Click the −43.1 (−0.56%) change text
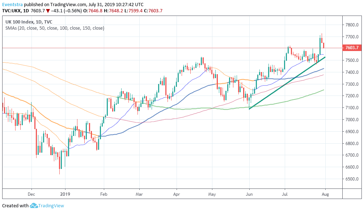 (66, 11)
